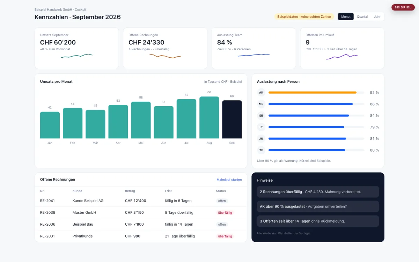
Task: Click the überfällig status of RE-2038
Action: click(x=225, y=213)
